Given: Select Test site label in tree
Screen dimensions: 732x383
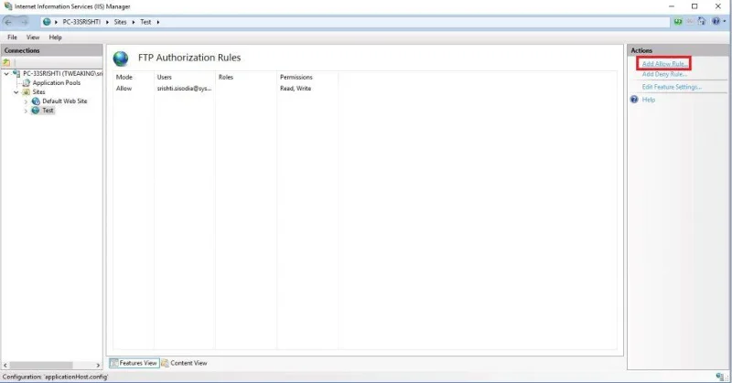Looking at the screenshot, I should click(x=48, y=111).
